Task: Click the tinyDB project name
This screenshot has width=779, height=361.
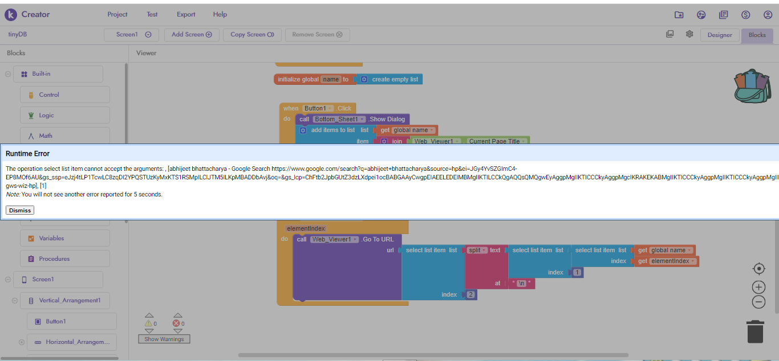Action: [x=18, y=34]
